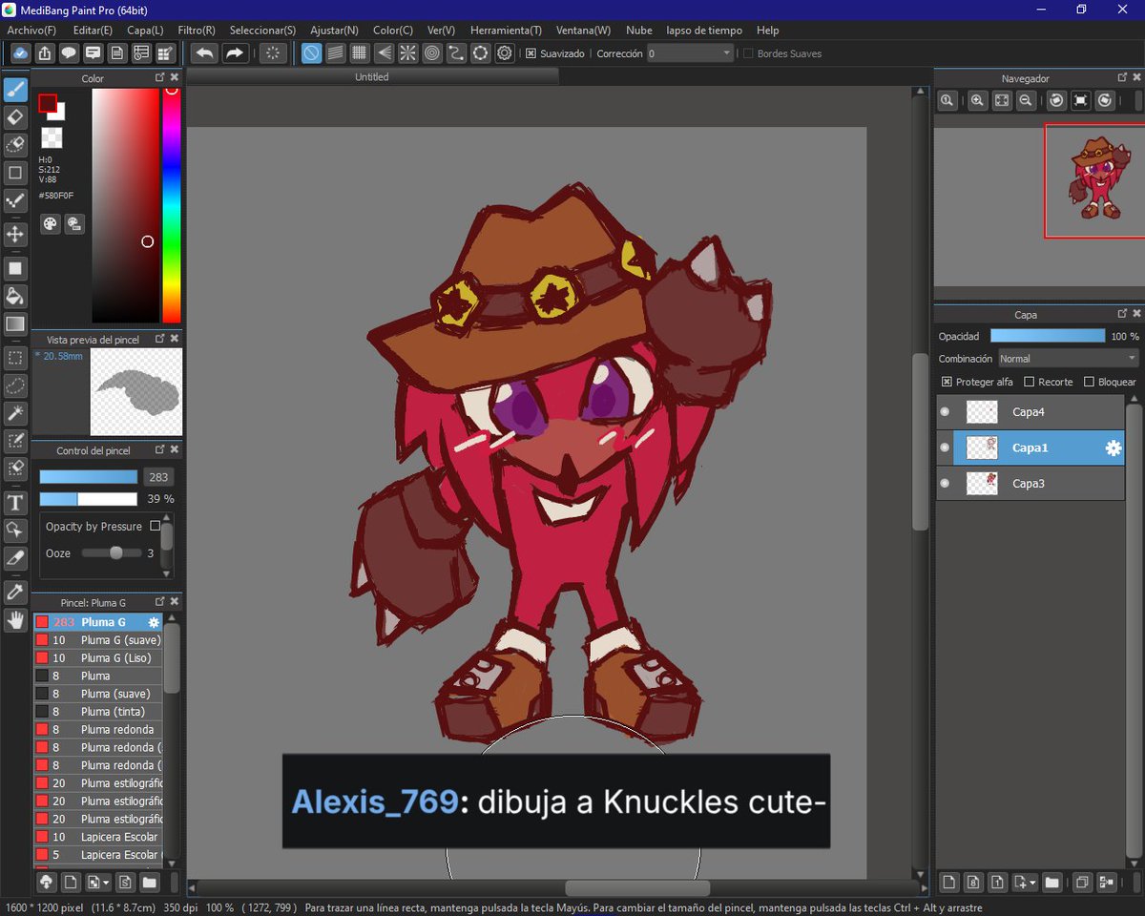Undock the Color panel
Image resolution: width=1145 pixels, height=916 pixels.
tap(160, 78)
